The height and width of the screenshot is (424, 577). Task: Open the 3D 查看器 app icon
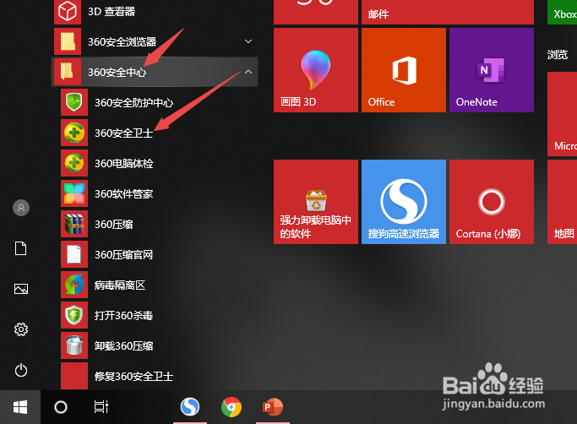pyautogui.click(x=68, y=12)
